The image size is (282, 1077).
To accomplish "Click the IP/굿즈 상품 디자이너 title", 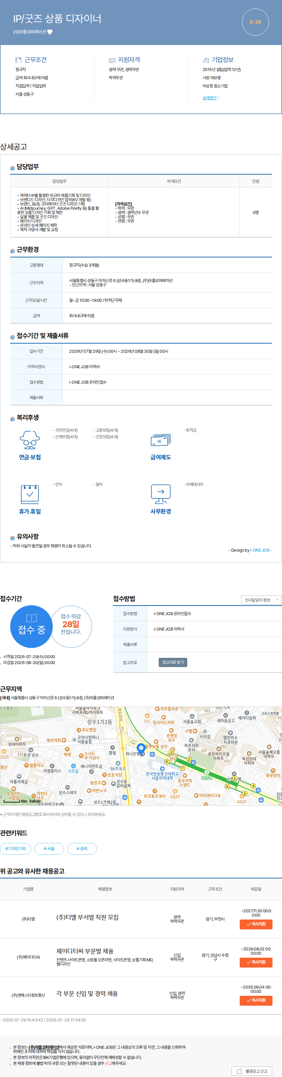I will click(57, 19).
